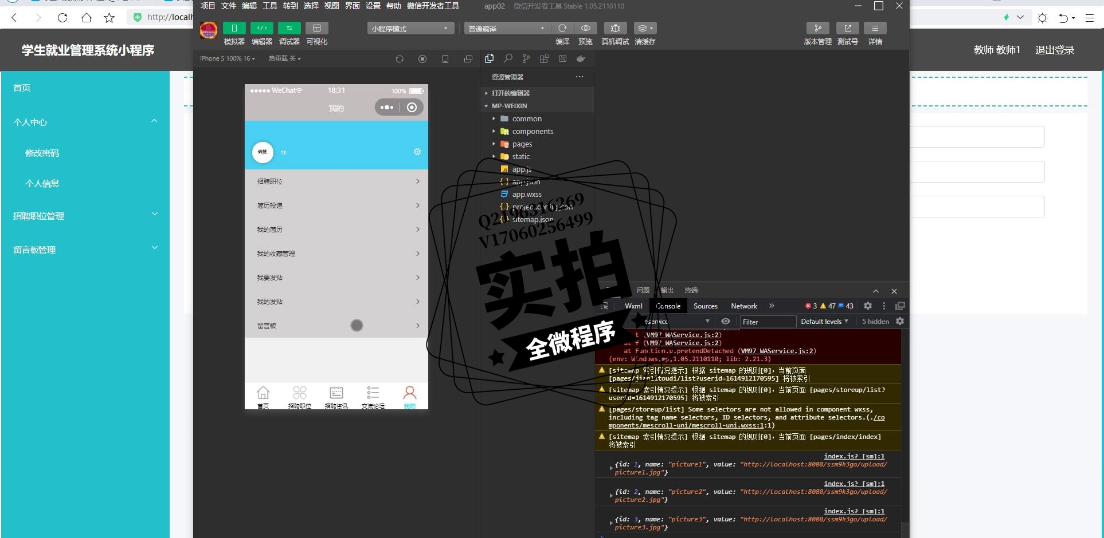This screenshot has width=1104, height=538.
Task: Click the phone settings gear icon
Action: (417, 152)
